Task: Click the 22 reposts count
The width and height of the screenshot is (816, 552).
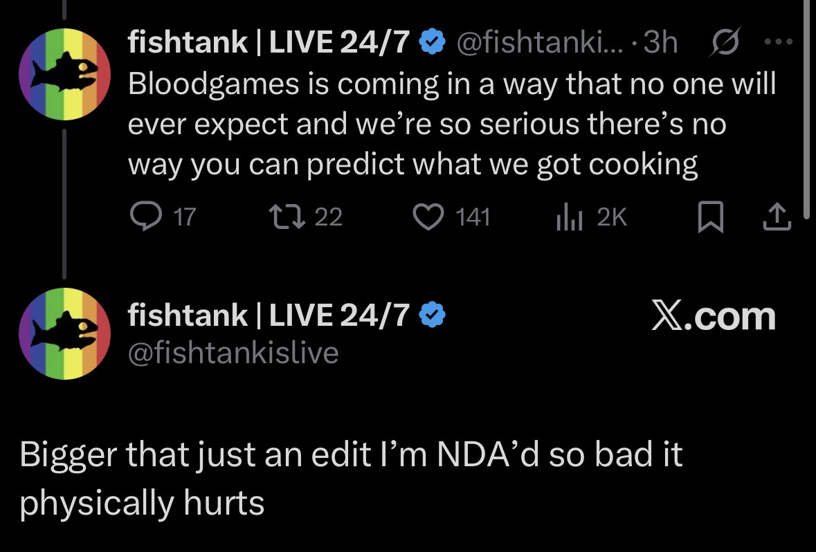Action: (x=328, y=217)
